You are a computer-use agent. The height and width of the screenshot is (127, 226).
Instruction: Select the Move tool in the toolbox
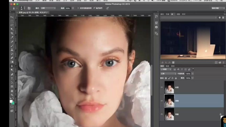[12, 17]
